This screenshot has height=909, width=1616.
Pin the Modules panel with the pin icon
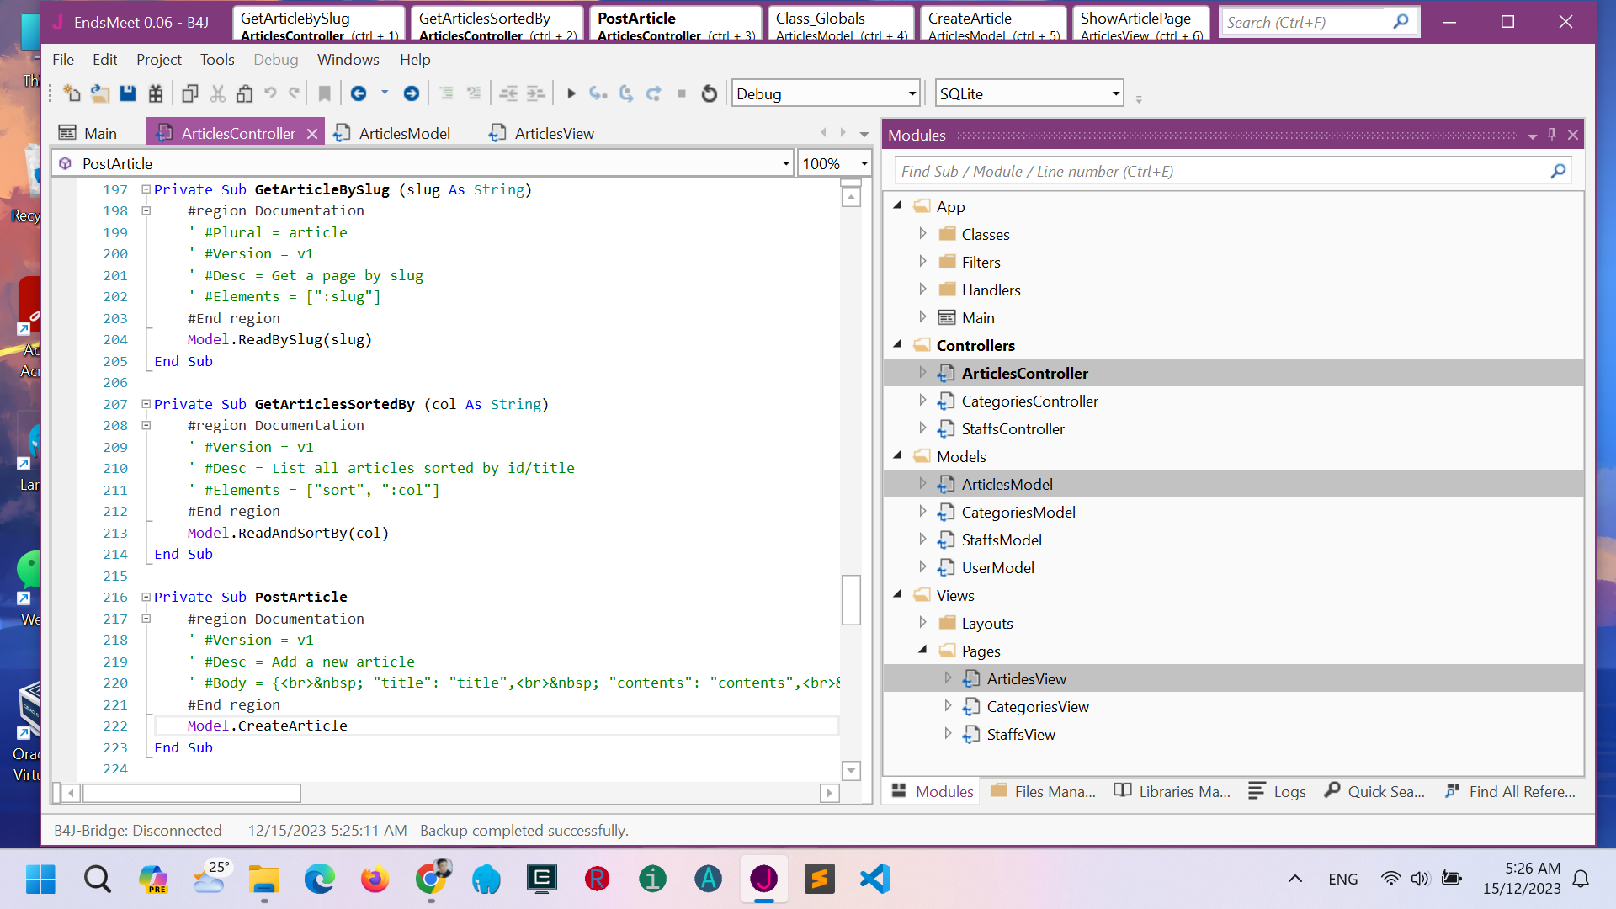click(1552, 133)
